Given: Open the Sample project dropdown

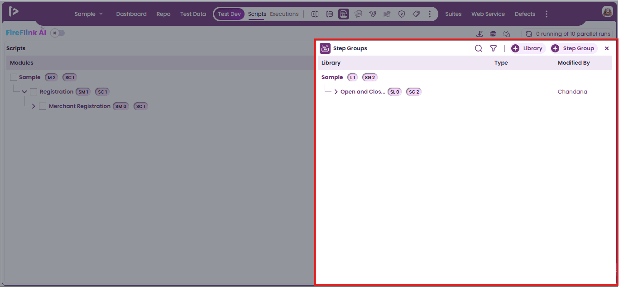Looking at the screenshot, I should click(x=89, y=14).
